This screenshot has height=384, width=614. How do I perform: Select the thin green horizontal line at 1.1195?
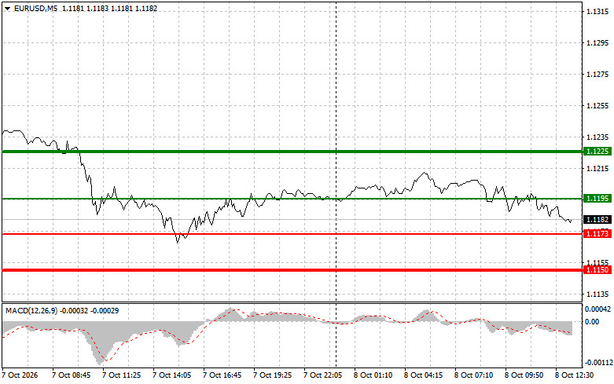pyautogui.click(x=292, y=199)
